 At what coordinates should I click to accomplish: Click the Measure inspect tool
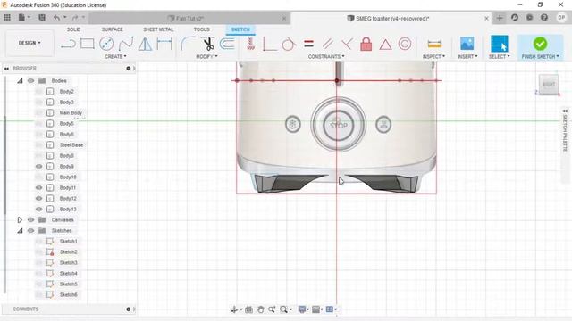[434, 44]
